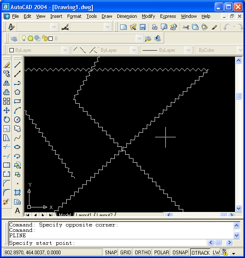Toggle layer 0 on/off lightbulb
Viewport: 245px width, 258px height.
point(24,38)
